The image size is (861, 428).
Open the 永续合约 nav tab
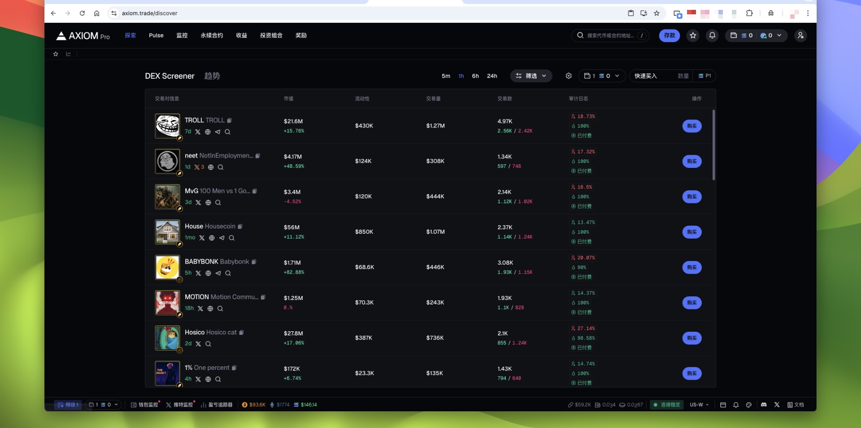pos(212,35)
